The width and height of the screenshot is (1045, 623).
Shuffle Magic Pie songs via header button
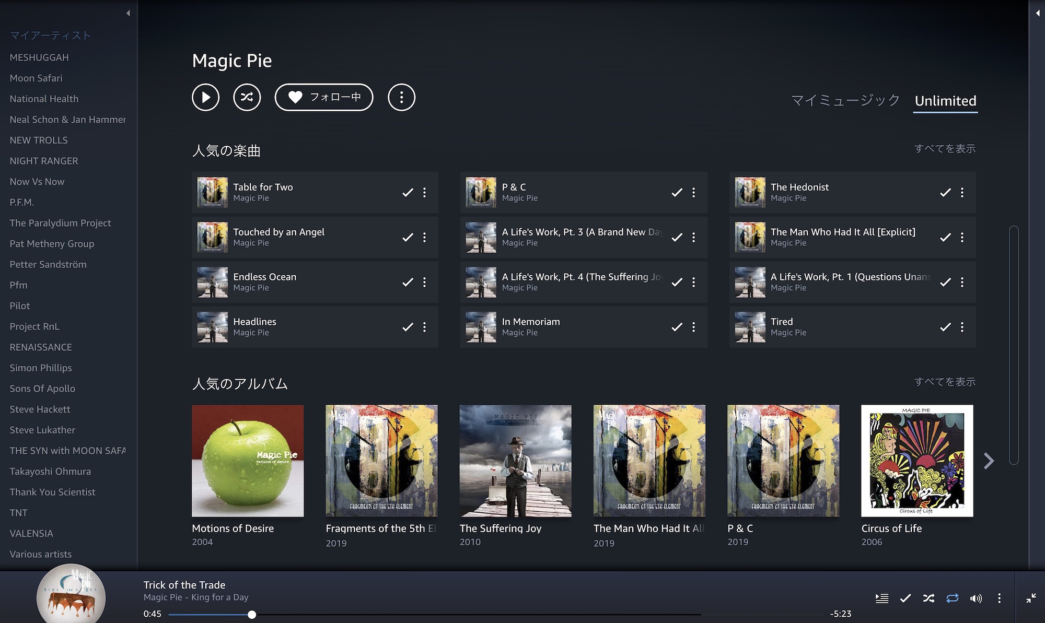coord(247,97)
